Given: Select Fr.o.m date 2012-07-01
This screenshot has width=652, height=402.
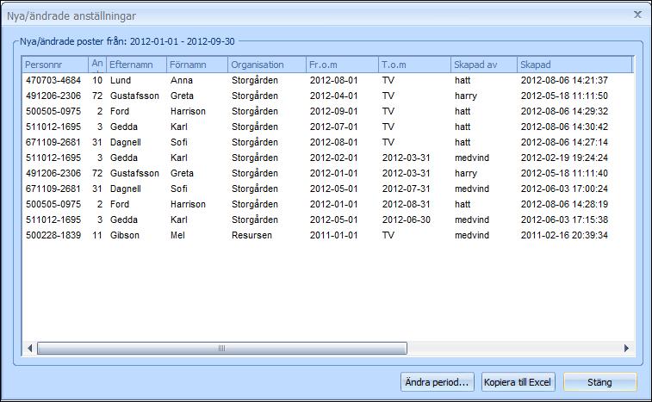Looking at the screenshot, I should (x=333, y=127).
